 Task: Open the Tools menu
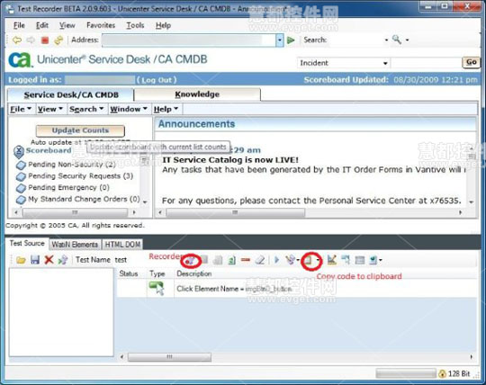coord(135,25)
